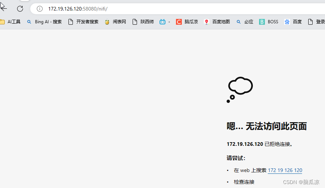Open the BOSS bookmark
The height and width of the screenshot is (188, 325).
[x=269, y=22]
